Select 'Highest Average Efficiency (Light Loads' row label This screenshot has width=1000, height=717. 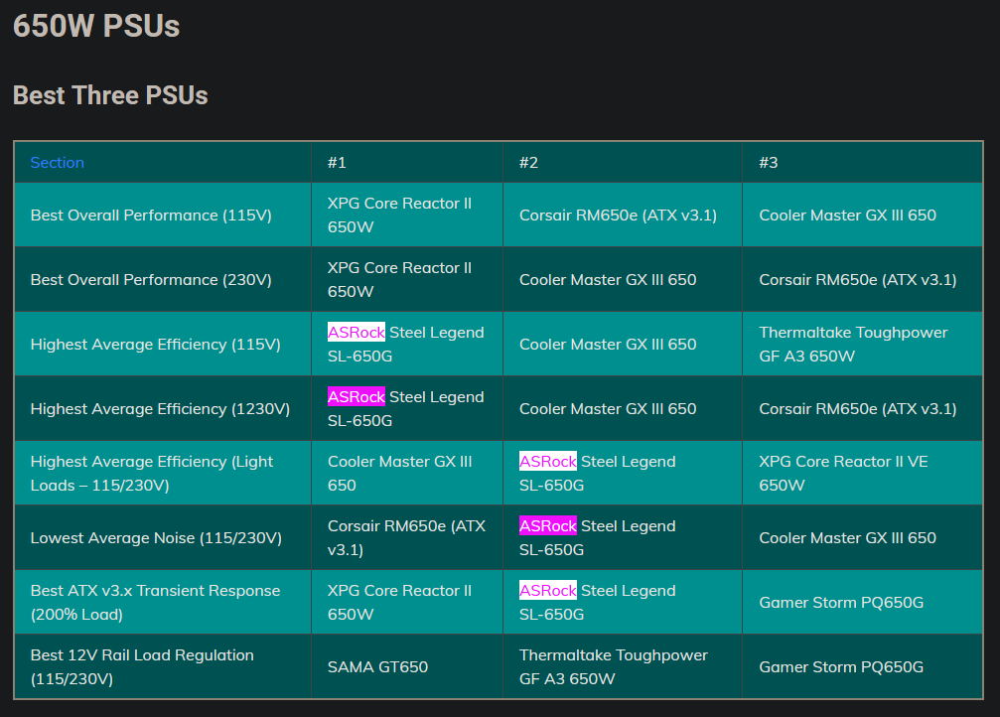click(x=152, y=474)
